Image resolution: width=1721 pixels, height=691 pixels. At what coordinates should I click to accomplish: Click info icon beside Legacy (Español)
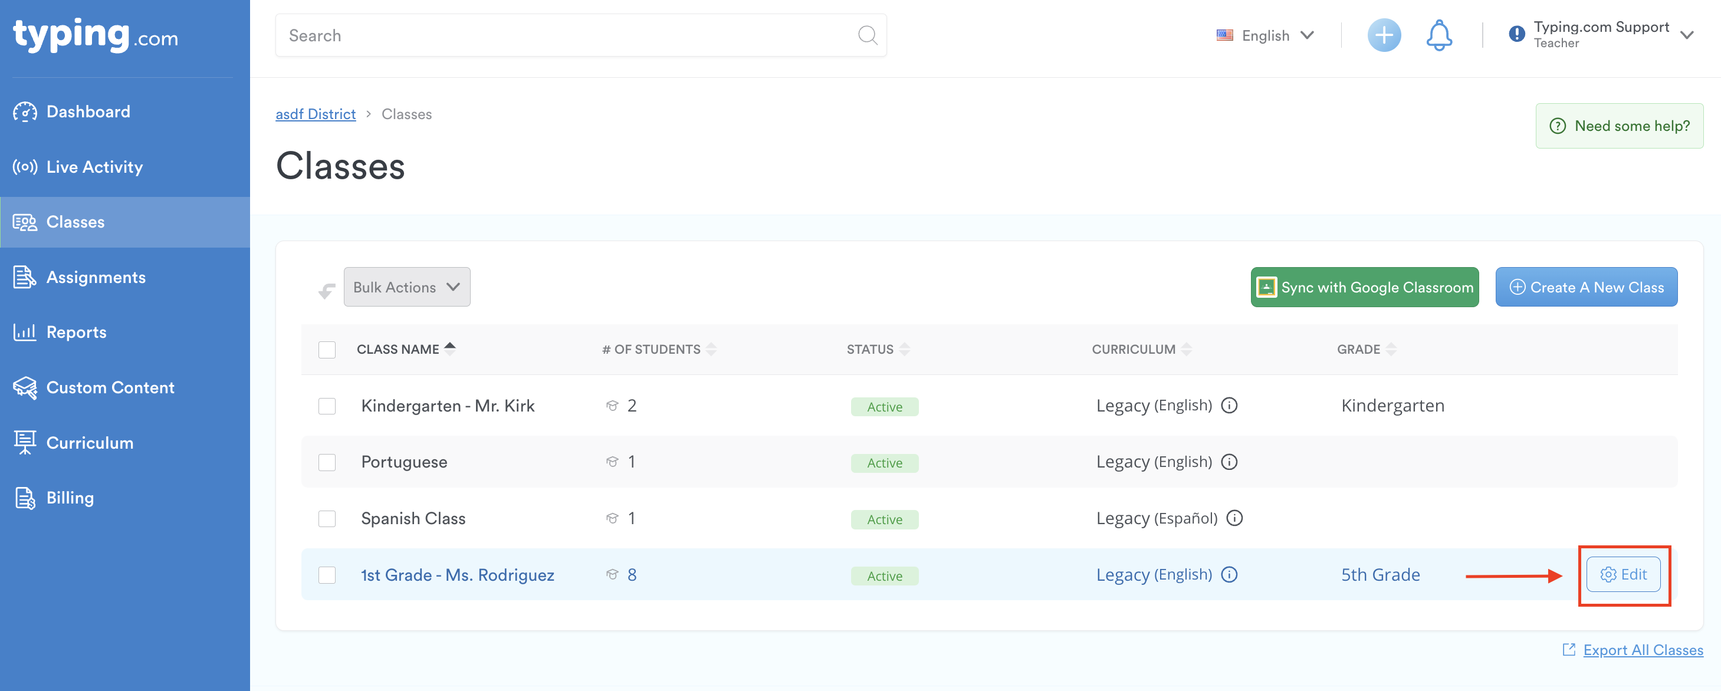(1234, 519)
